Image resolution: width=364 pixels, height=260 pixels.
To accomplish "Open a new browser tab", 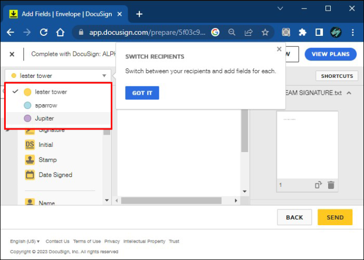I will pos(139,14).
